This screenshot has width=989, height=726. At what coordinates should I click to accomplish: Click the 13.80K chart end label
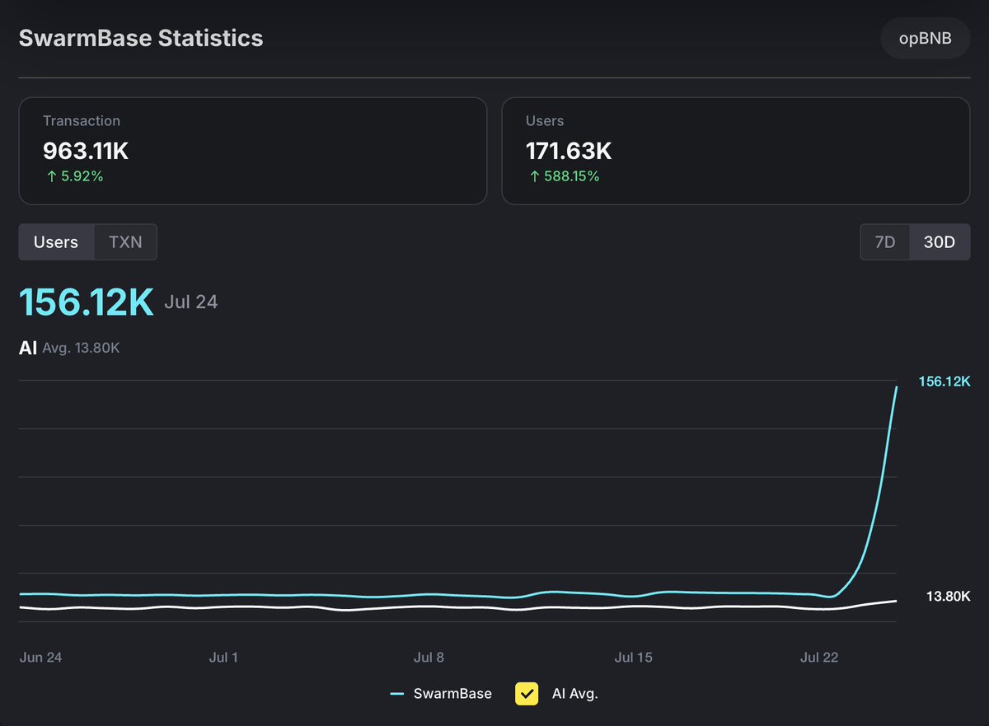(x=947, y=596)
